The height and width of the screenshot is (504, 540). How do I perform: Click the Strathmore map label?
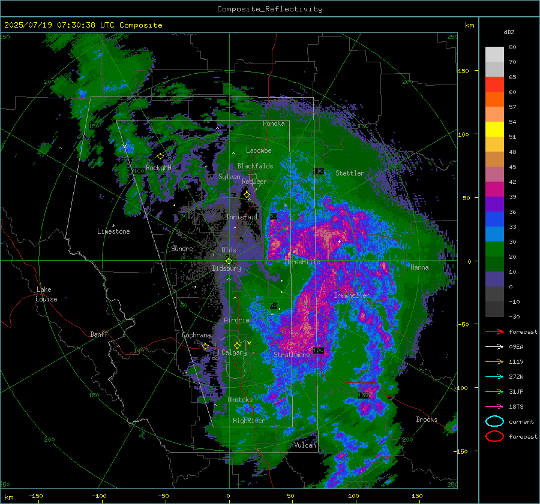click(292, 355)
